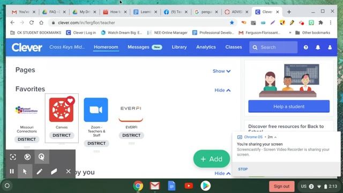Click the DISTRICT badge under Zoom
343x193 pixels.
(96, 143)
